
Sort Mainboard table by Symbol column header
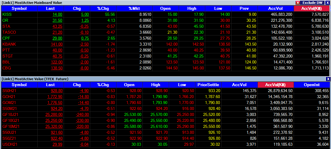click(19, 9)
